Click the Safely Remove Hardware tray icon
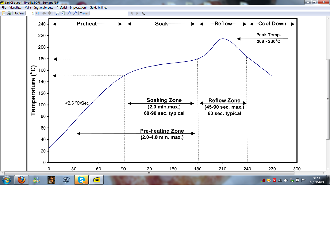 (x=292, y=180)
